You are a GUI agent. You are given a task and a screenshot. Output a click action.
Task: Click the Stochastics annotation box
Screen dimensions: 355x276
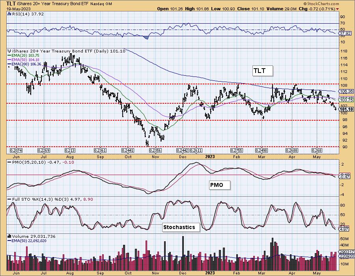pos(181,227)
